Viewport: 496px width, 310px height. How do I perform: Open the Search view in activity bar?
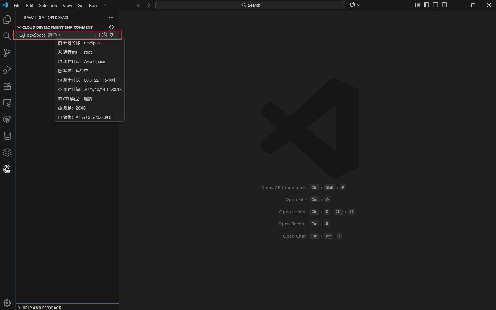point(7,36)
